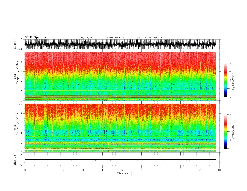Click the "8" tick on the time axis
The image size is (247, 191).
[180, 170]
